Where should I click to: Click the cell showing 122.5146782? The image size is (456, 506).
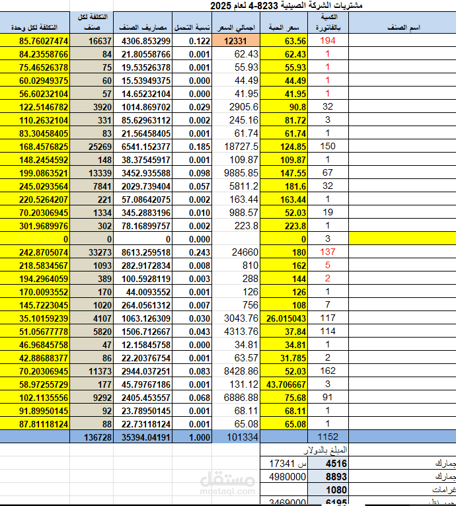click(34, 107)
